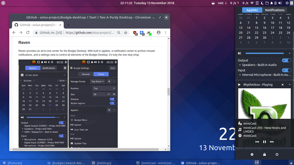Switch to the Notifications tab
This screenshot has width=294, height=165.
[x=275, y=10]
